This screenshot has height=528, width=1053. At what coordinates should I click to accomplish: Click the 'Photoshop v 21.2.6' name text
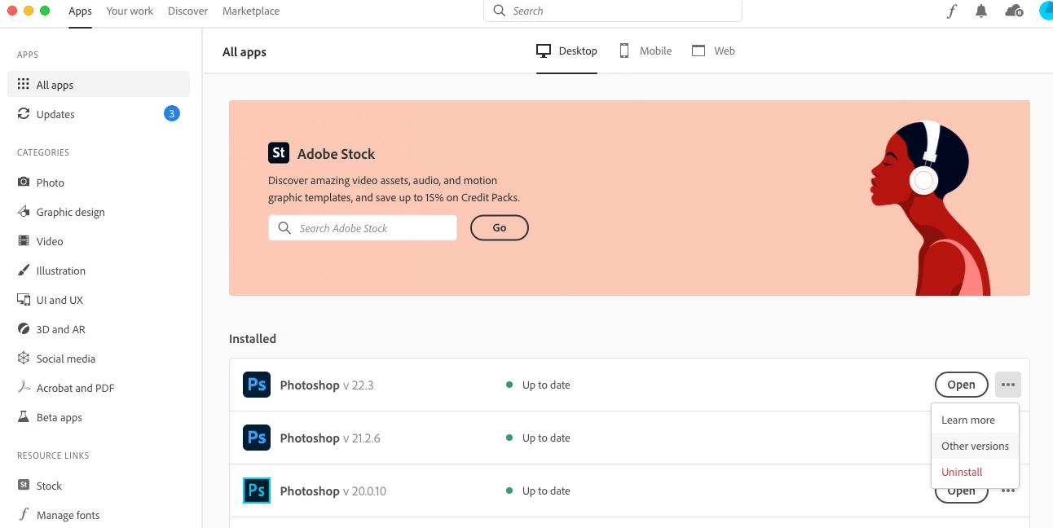coord(330,438)
